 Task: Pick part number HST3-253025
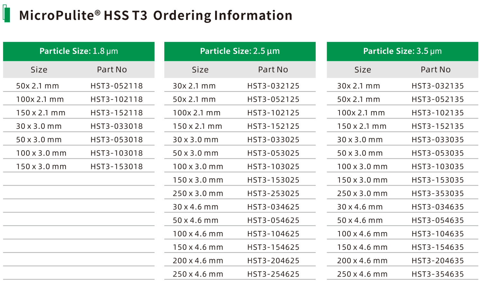[x=273, y=194]
